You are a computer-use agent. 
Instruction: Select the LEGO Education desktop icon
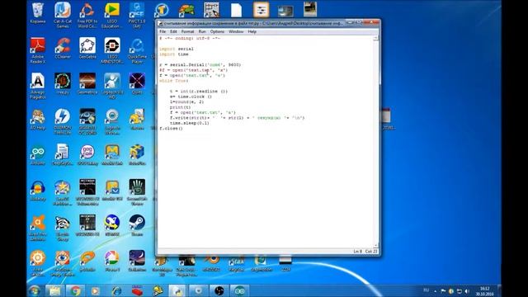click(x=112, y=15)
